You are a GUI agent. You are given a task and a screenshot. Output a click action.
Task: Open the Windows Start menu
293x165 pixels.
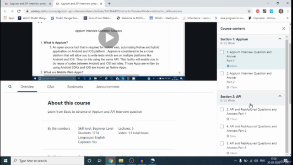pyautogui.click(x=5, y=161)
